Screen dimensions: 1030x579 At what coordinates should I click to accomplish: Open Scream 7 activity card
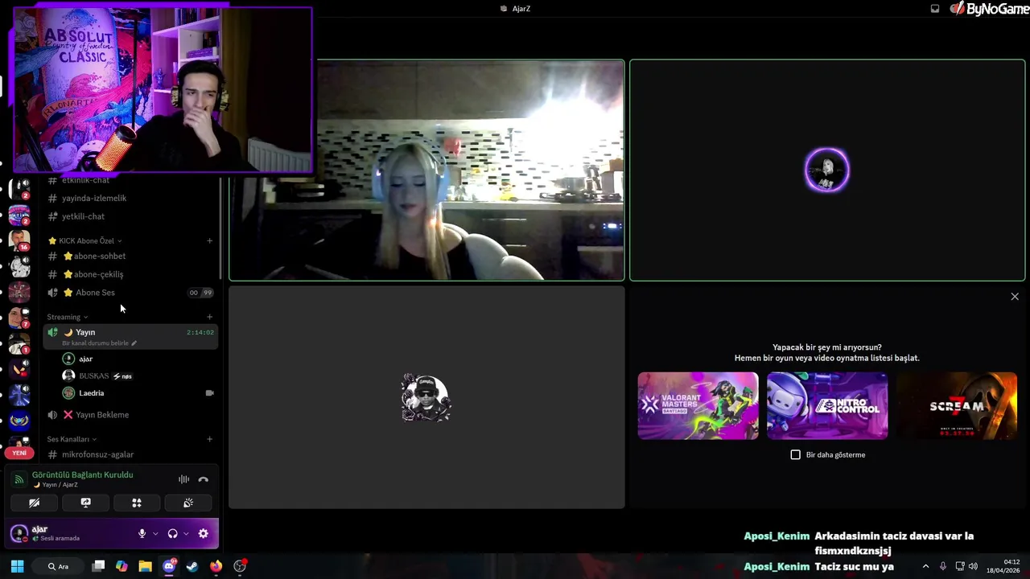[957, 405]
